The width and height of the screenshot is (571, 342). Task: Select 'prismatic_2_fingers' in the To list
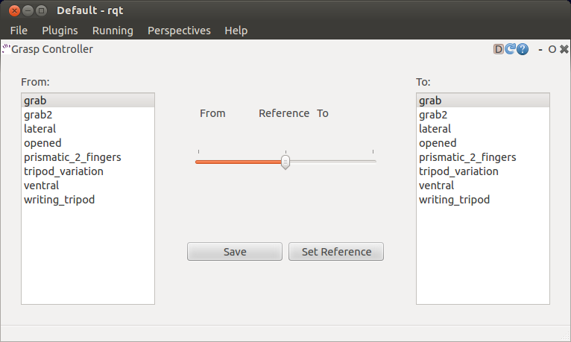click(467, 157)
